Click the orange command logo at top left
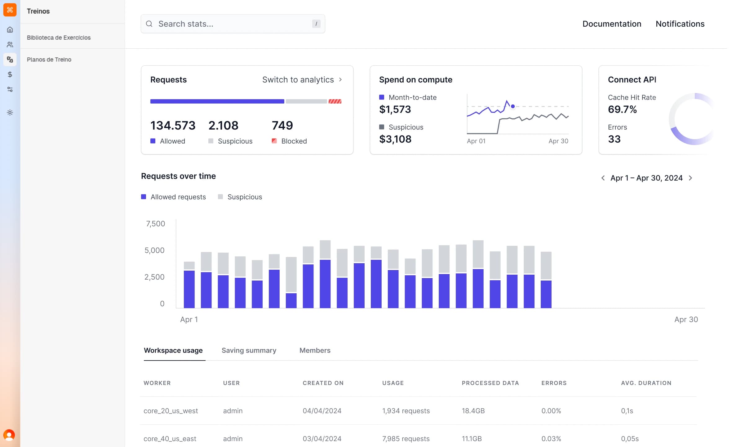The height and width of the screenshot is (447, 754). tap(10, 10)
